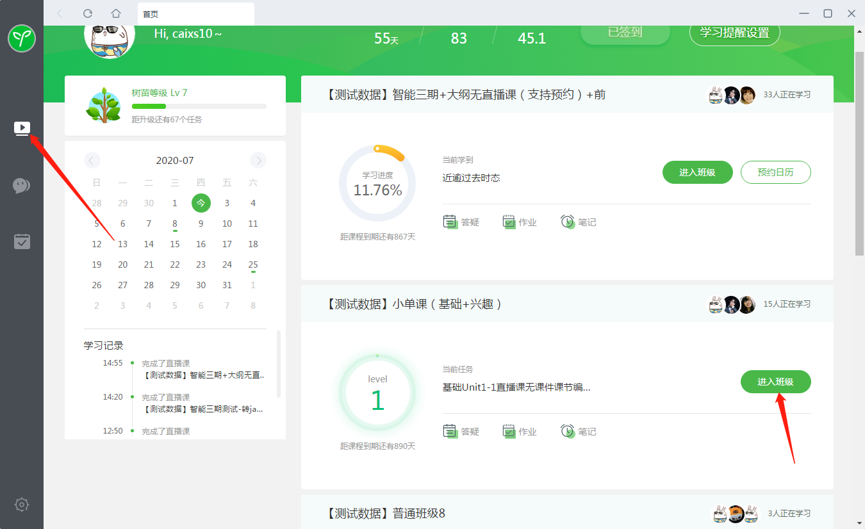Go to home using house icon
The height and width of the screenshot is (529, 865).
click(x=115, y=13)
